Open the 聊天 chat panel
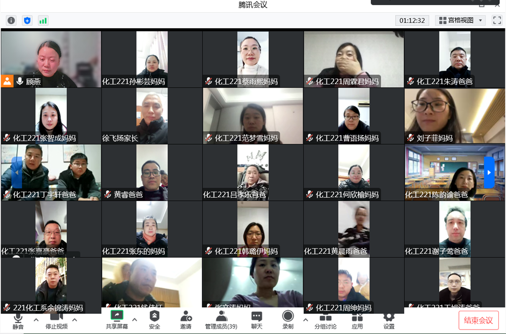The image size is (506, 334). [x=257, y=320]
